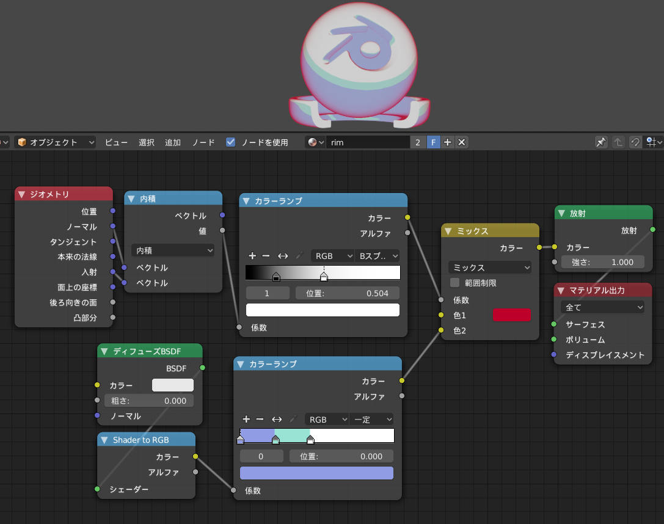Screen dimensions: 664x524
Task: Remove stop with minus in upper カラーランプ
Action: click(266, 256)
